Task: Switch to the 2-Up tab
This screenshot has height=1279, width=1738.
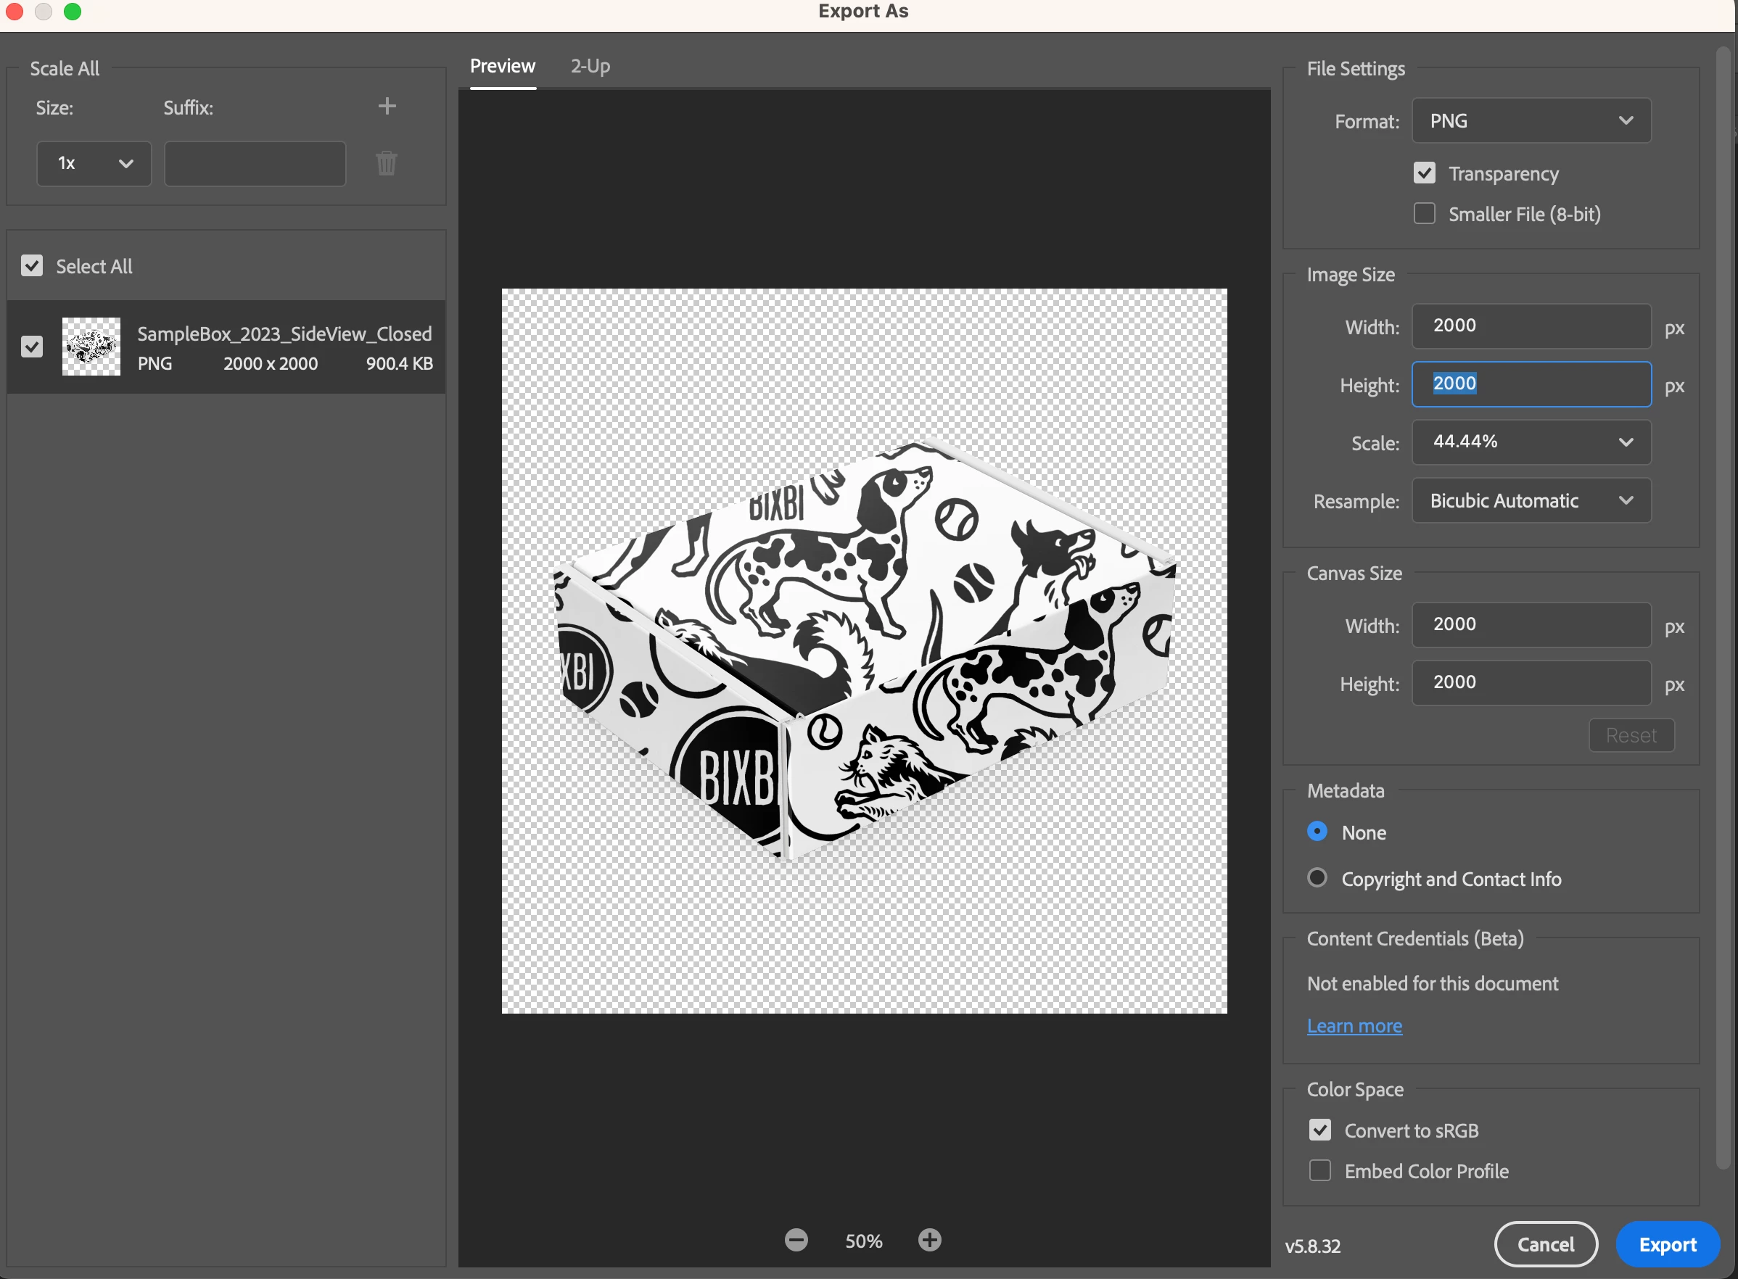Action: [x=590, y=67]
